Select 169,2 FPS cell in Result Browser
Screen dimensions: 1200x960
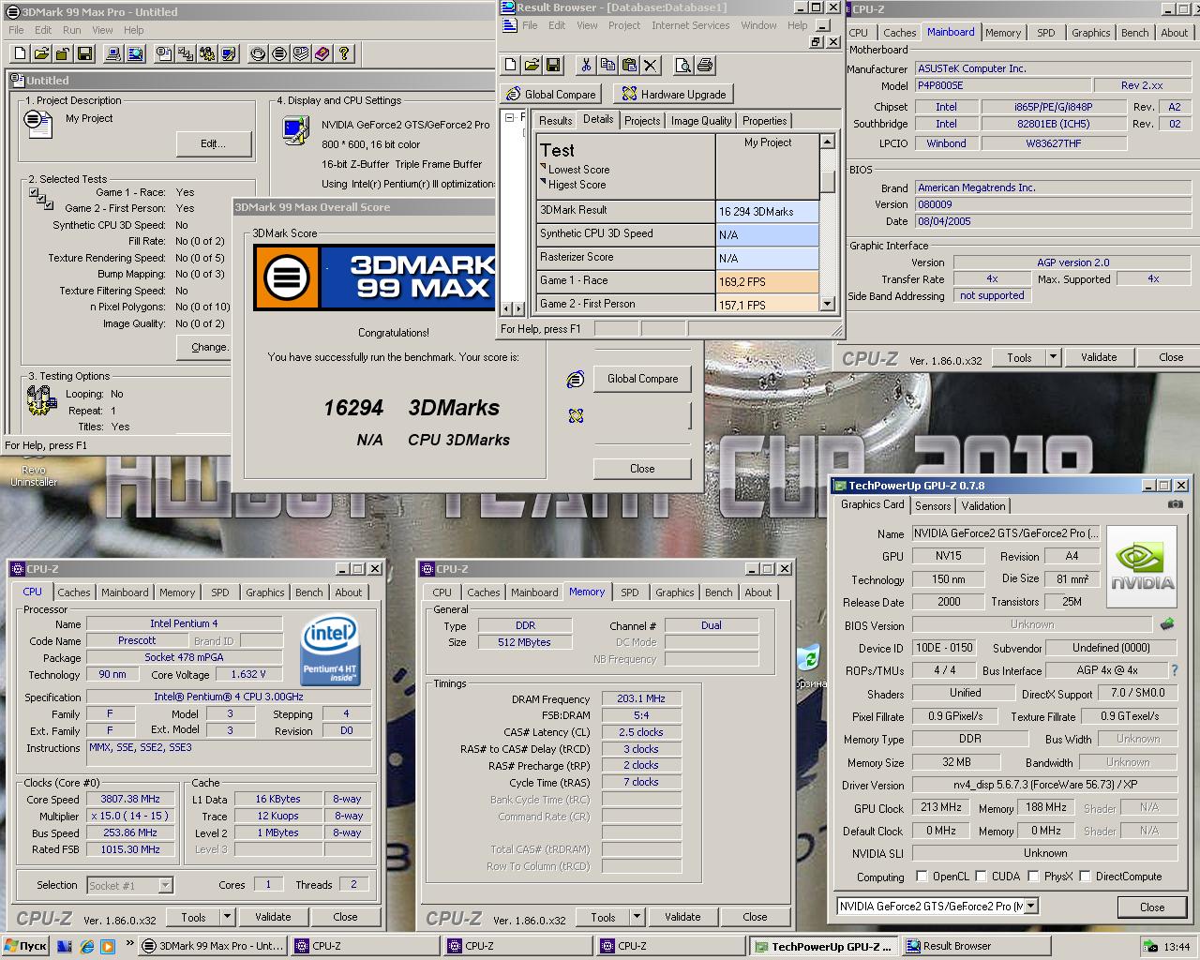coord(767,280)
